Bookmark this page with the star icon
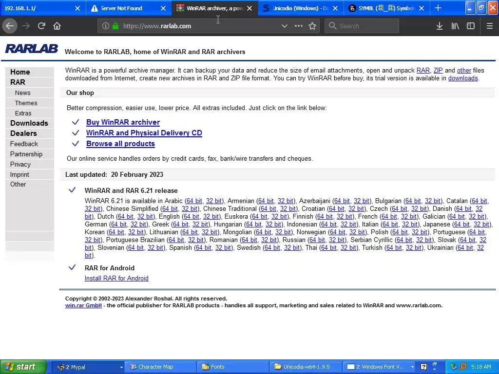The width and height of the screenshot is (499, 374). (312, 26)
